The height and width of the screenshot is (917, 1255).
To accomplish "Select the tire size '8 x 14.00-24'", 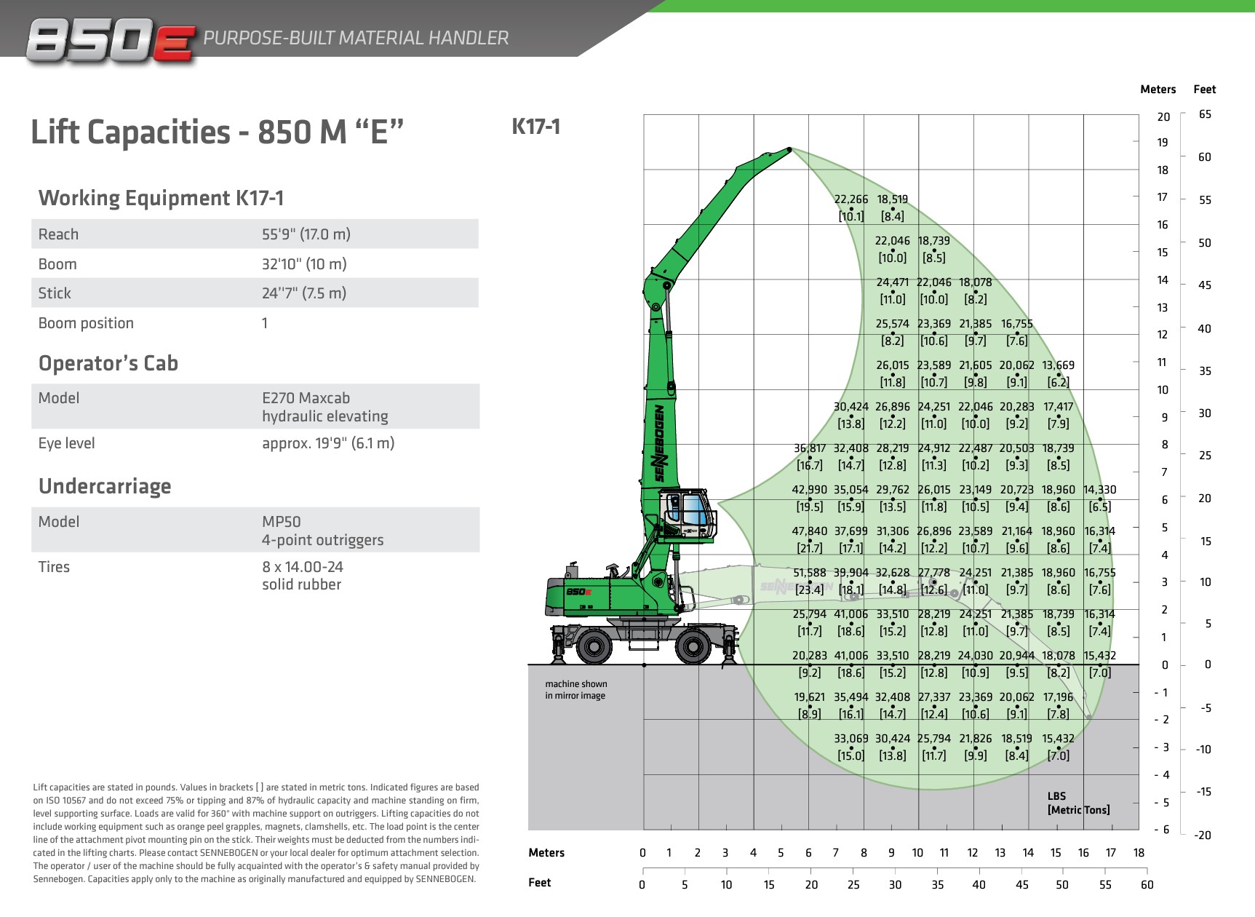I will point(303,567).
